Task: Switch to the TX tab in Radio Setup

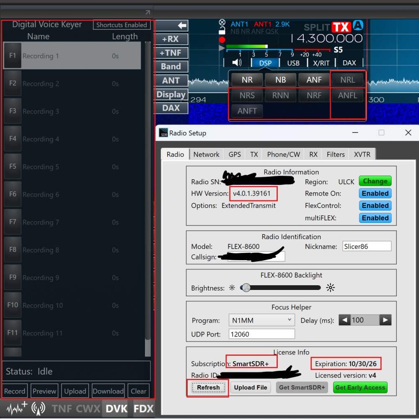Action: [254, 155]
